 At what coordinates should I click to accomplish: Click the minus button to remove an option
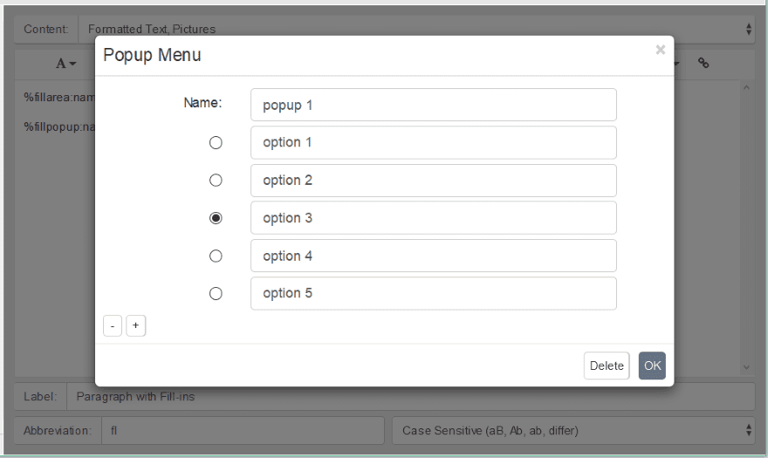[x=113, y=326]
